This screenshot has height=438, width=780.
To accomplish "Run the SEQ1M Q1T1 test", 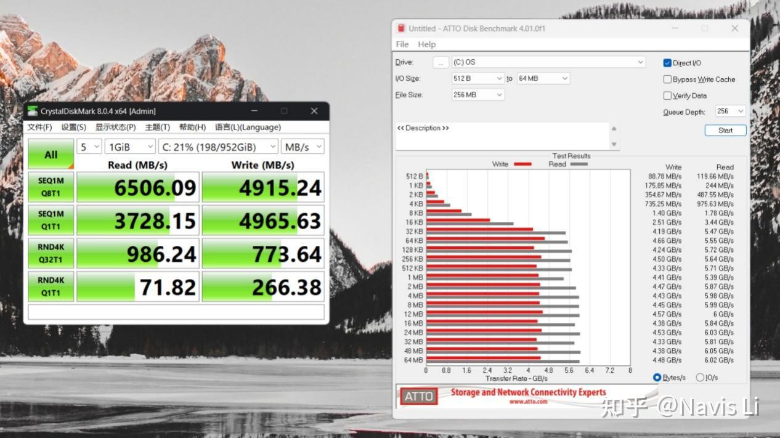I will coord(51,221).
